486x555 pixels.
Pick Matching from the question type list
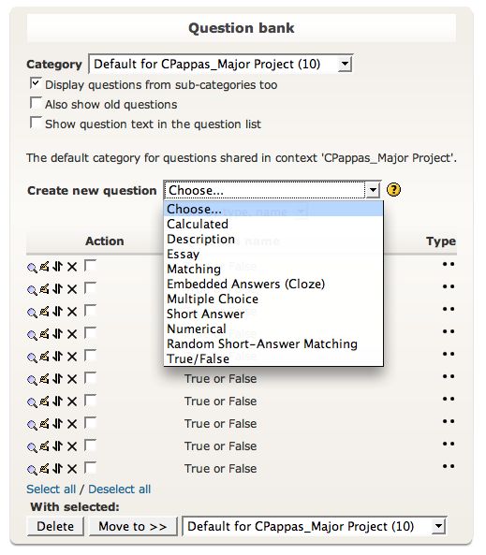(273, 269)
